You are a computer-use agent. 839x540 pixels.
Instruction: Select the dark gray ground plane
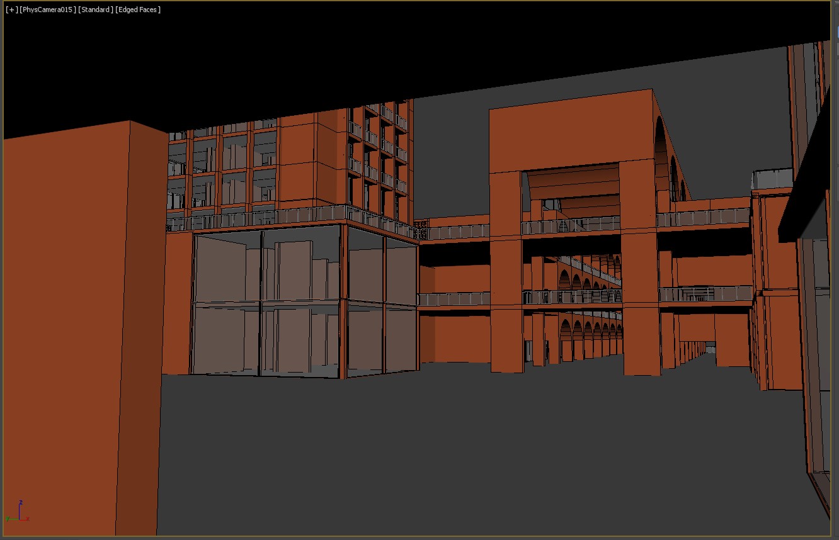tap(441, 453)
